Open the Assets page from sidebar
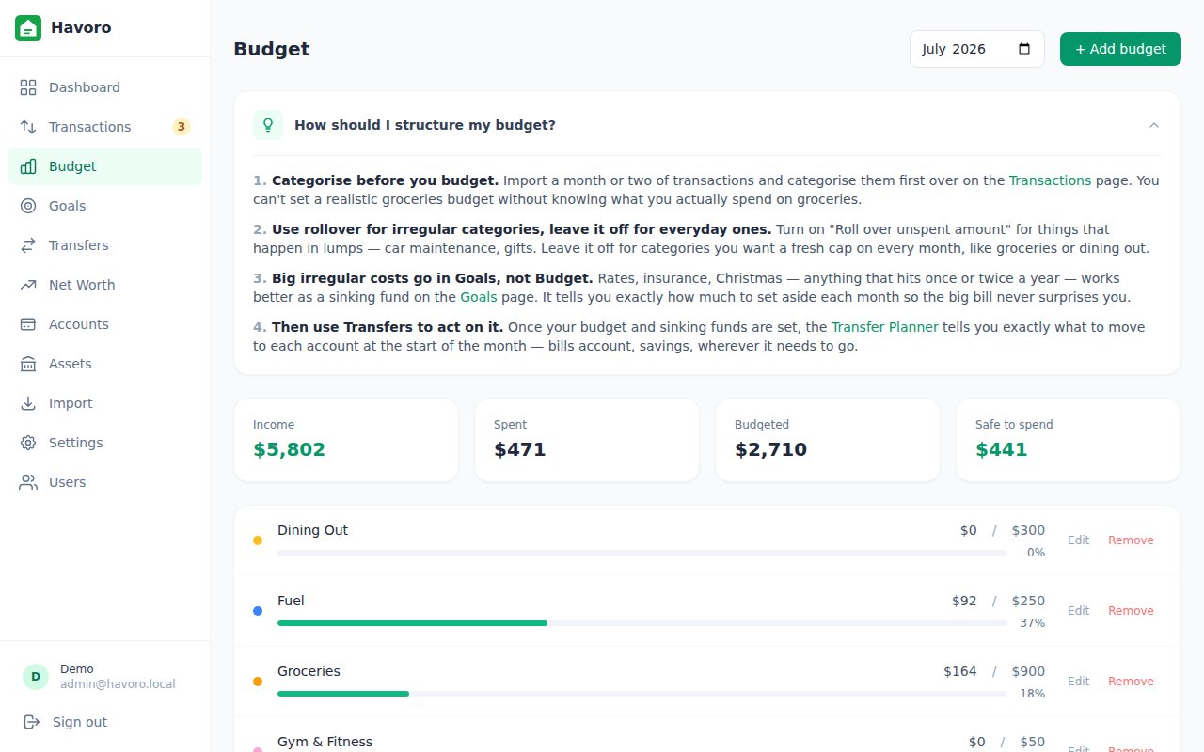Viewport: 1204px width, 752px height. [x=104, y=364]
